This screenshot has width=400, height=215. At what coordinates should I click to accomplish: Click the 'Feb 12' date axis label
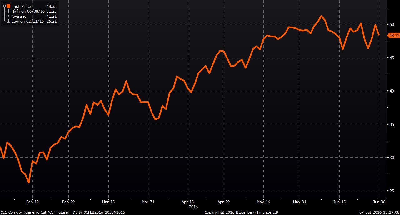[32, 202]
